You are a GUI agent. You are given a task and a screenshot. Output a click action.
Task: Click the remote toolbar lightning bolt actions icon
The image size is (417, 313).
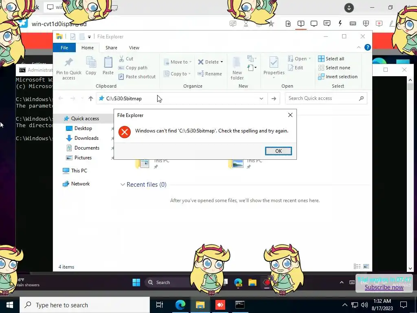[340, 24]
